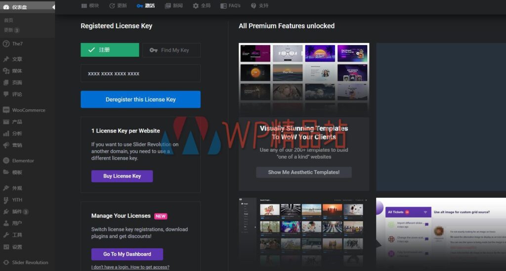
Task: Click the 营销 megaphone icon
Action: coord(6,145)
